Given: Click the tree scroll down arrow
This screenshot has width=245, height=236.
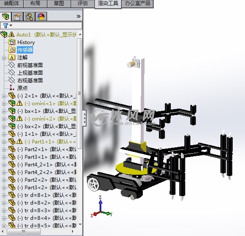Looking at the screenshot, I should [x=80, y=225].
